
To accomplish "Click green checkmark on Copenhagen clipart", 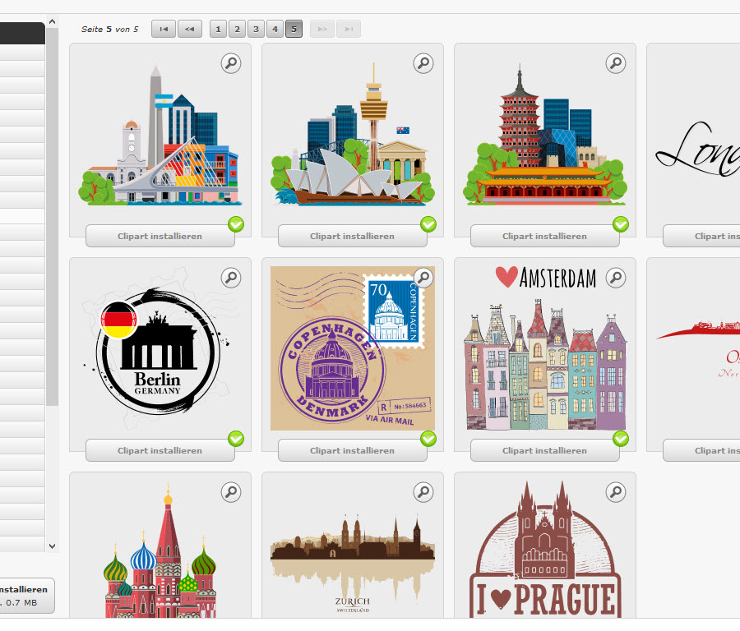I will click(x=428, y=439).
